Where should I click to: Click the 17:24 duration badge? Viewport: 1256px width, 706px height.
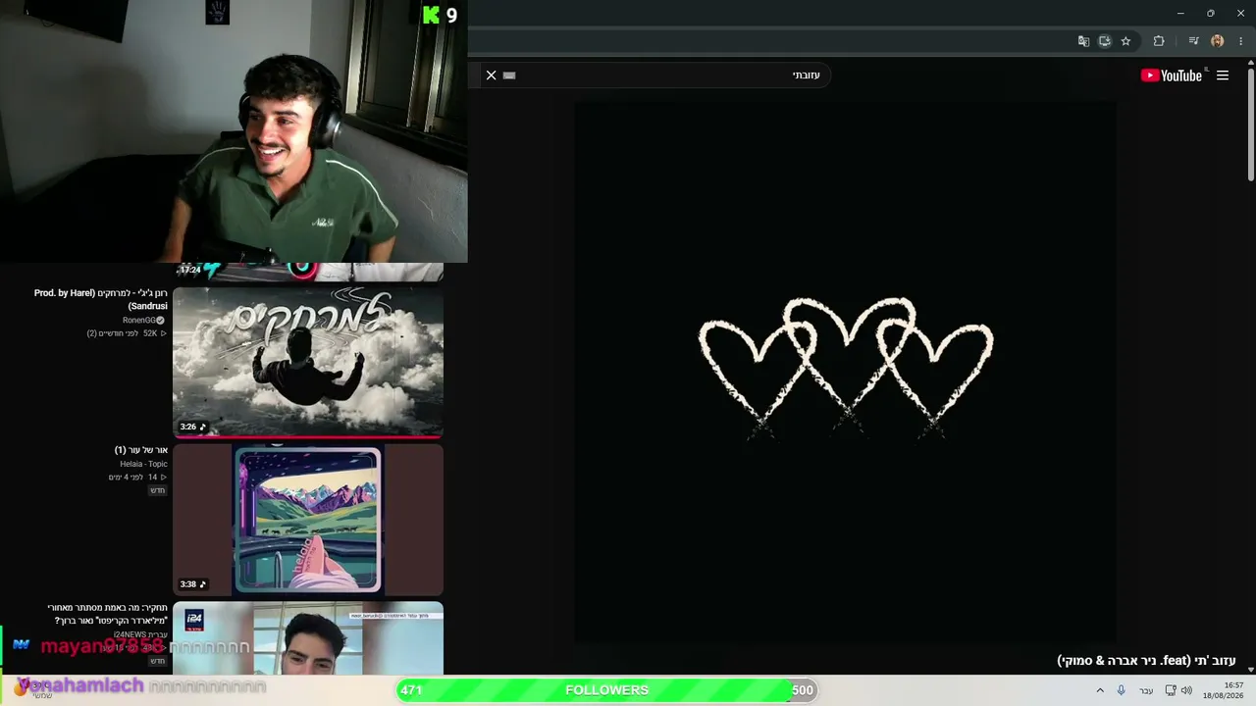[190, 270]
